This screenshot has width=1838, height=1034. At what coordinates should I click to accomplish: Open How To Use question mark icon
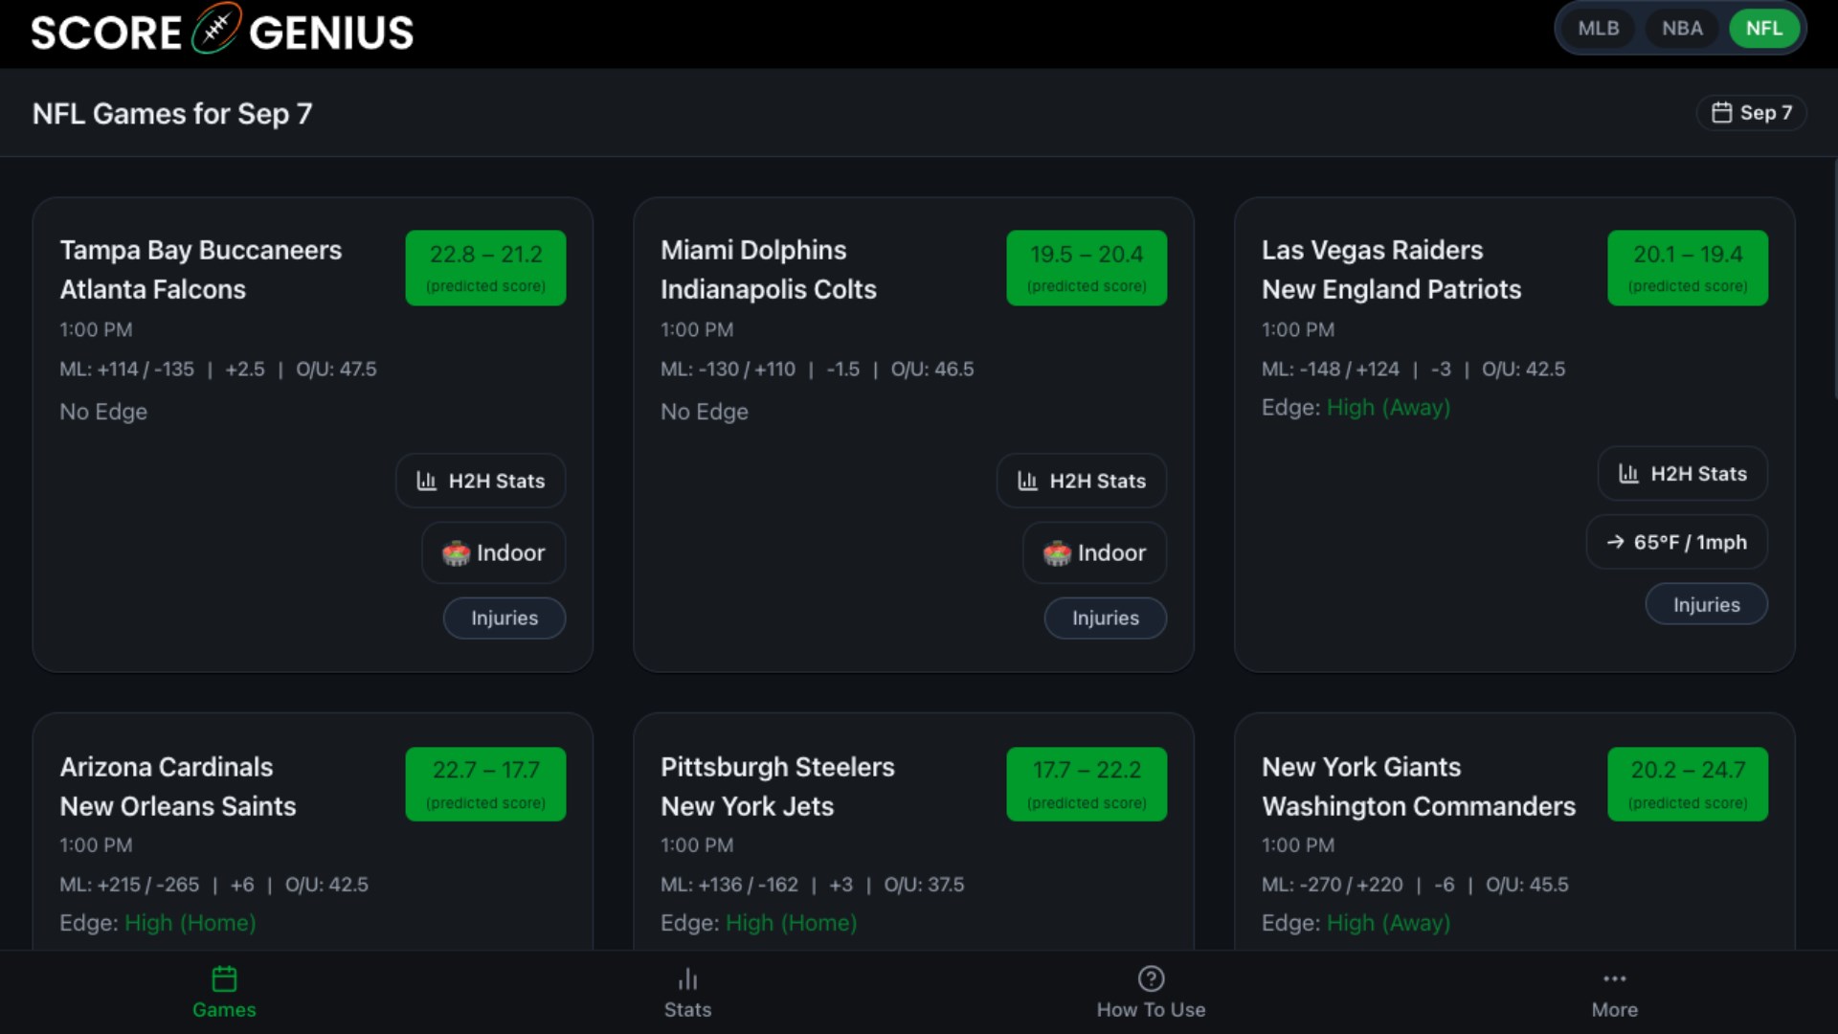[1151, 978]
